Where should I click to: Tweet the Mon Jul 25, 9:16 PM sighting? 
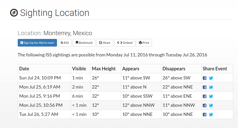click(x=211, y=96)
